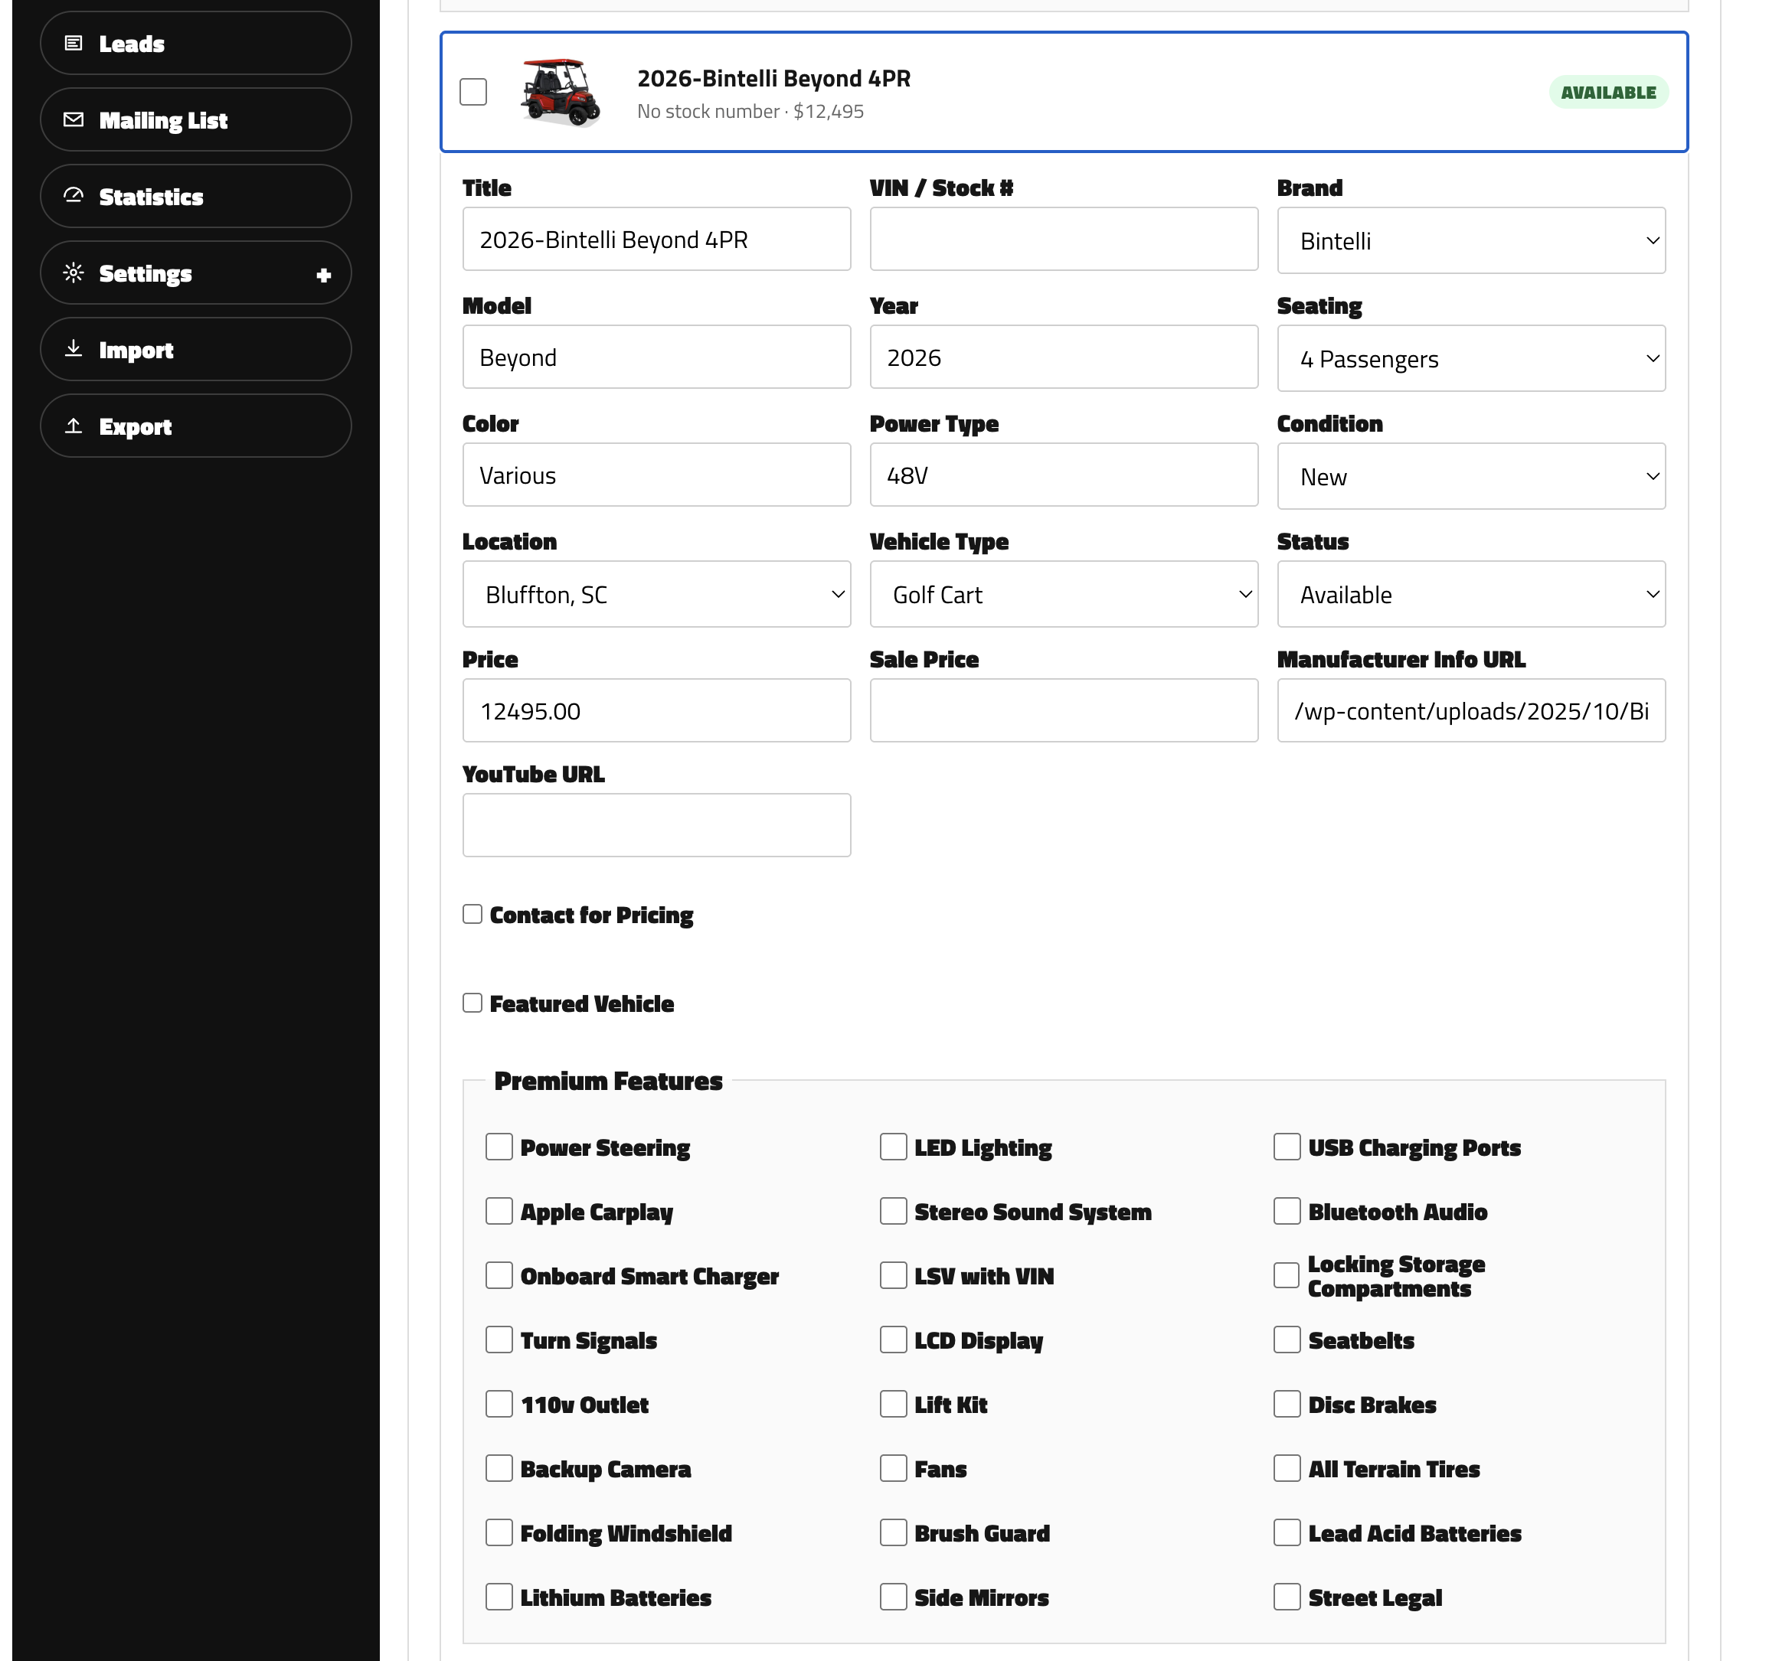Open the Vehicle Type dropdown showing Golf Cart
The width and height of the screenshot is (1769, 1661).
click(1064, 594)
